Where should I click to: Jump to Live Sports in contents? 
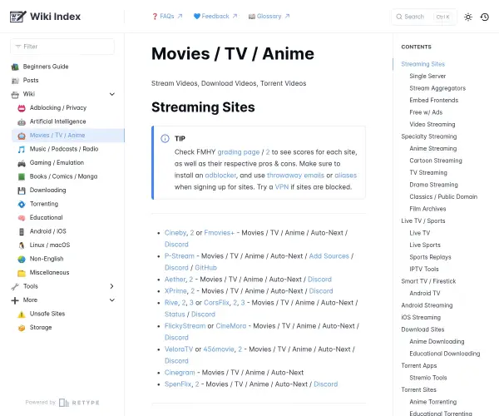(425, 245)
